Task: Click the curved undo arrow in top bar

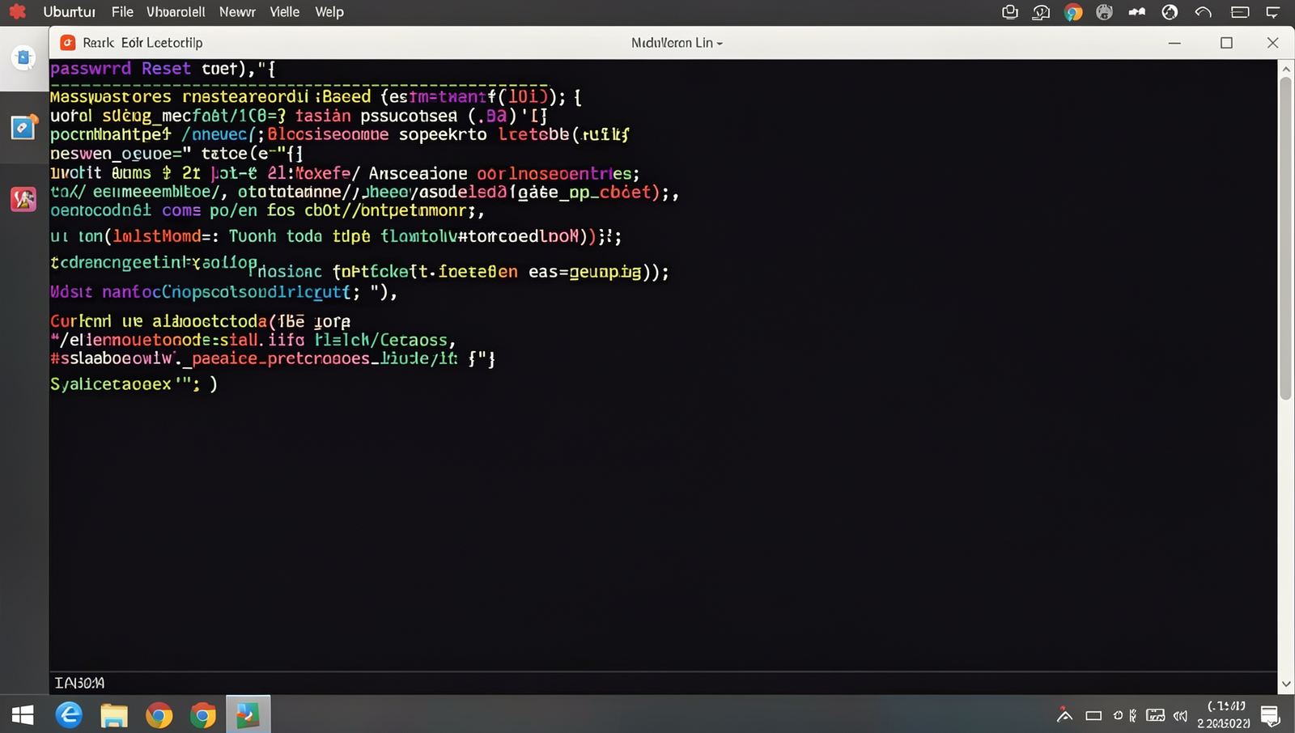Action: tap(1203, 12)
